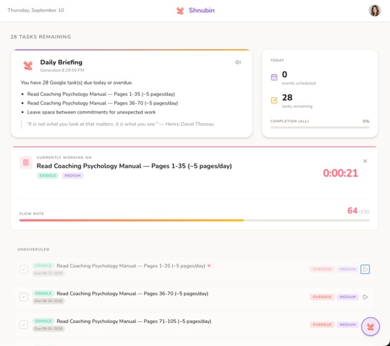The height and width of the screenshot is (346, 390).
Task: Click GOOGLE tag on Pages 36-70 row
Action: (43, 293)
